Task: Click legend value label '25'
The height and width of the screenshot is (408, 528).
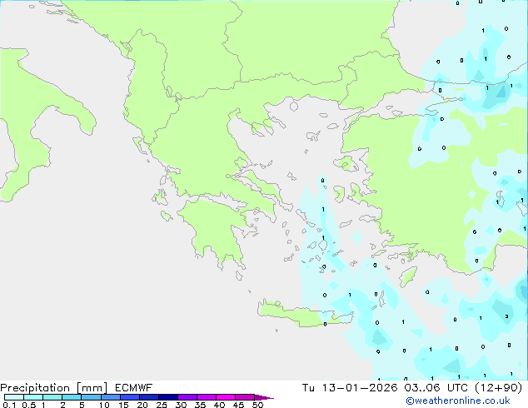Action: click(162, 405)
